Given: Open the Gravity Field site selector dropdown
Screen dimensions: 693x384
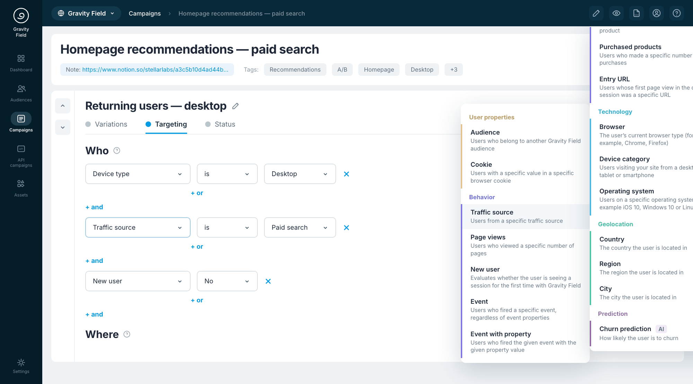Looking at the screenshot, I should [x=86, y=13].
